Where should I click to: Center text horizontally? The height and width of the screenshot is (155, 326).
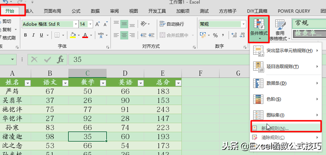click(x=124, y=35)
